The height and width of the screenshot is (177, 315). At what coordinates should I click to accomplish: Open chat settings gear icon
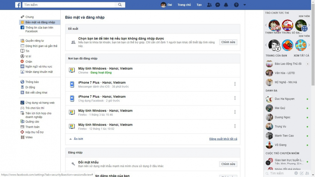pos(296,173)
